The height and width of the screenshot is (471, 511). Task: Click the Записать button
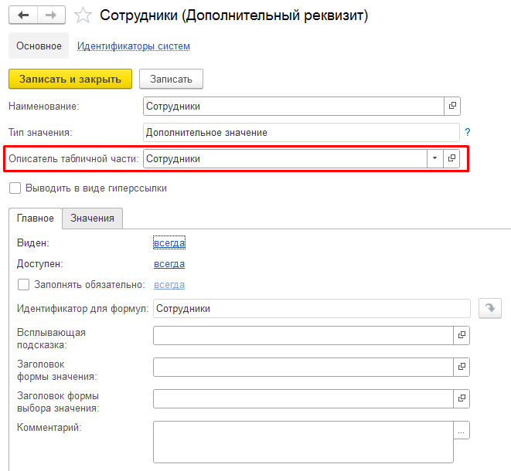point(171,79)
